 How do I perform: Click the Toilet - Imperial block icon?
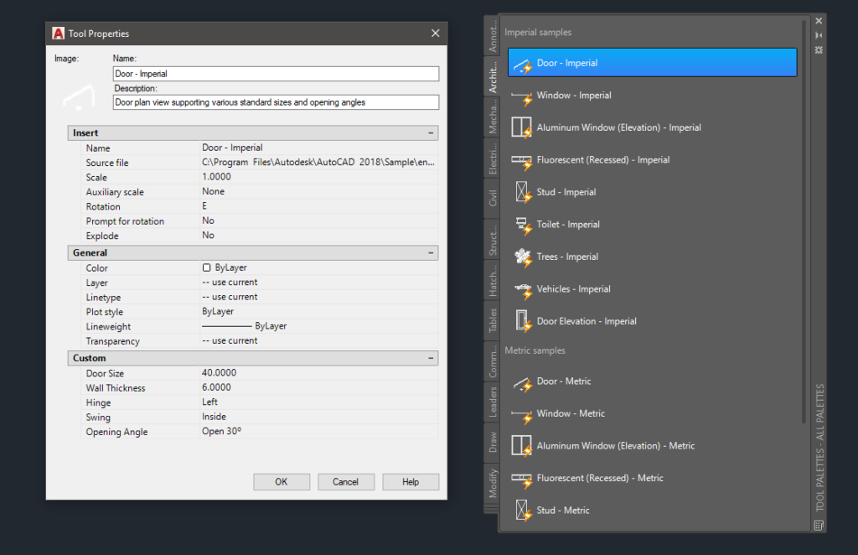coord(523,225)
